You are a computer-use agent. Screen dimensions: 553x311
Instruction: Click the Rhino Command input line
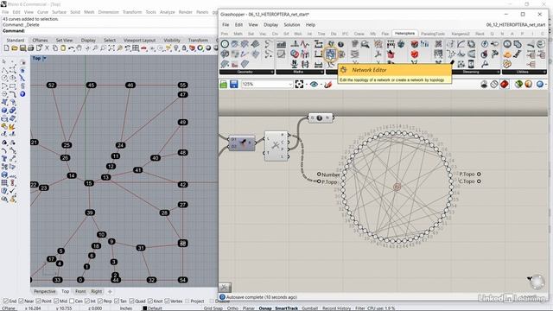pos(110,31)
